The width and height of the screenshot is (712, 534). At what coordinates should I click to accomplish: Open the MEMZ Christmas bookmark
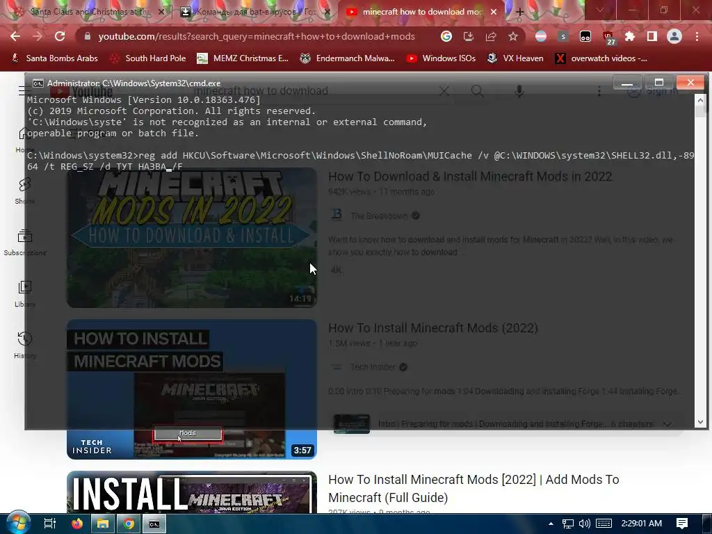coord(243,58)
